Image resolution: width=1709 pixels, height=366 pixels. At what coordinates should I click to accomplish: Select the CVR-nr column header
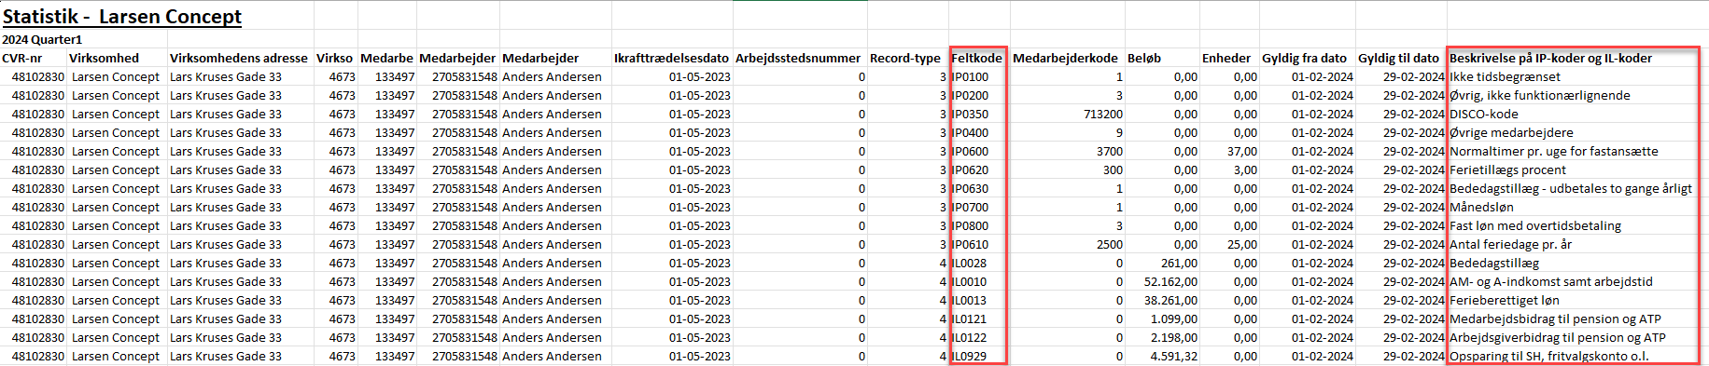22,58
